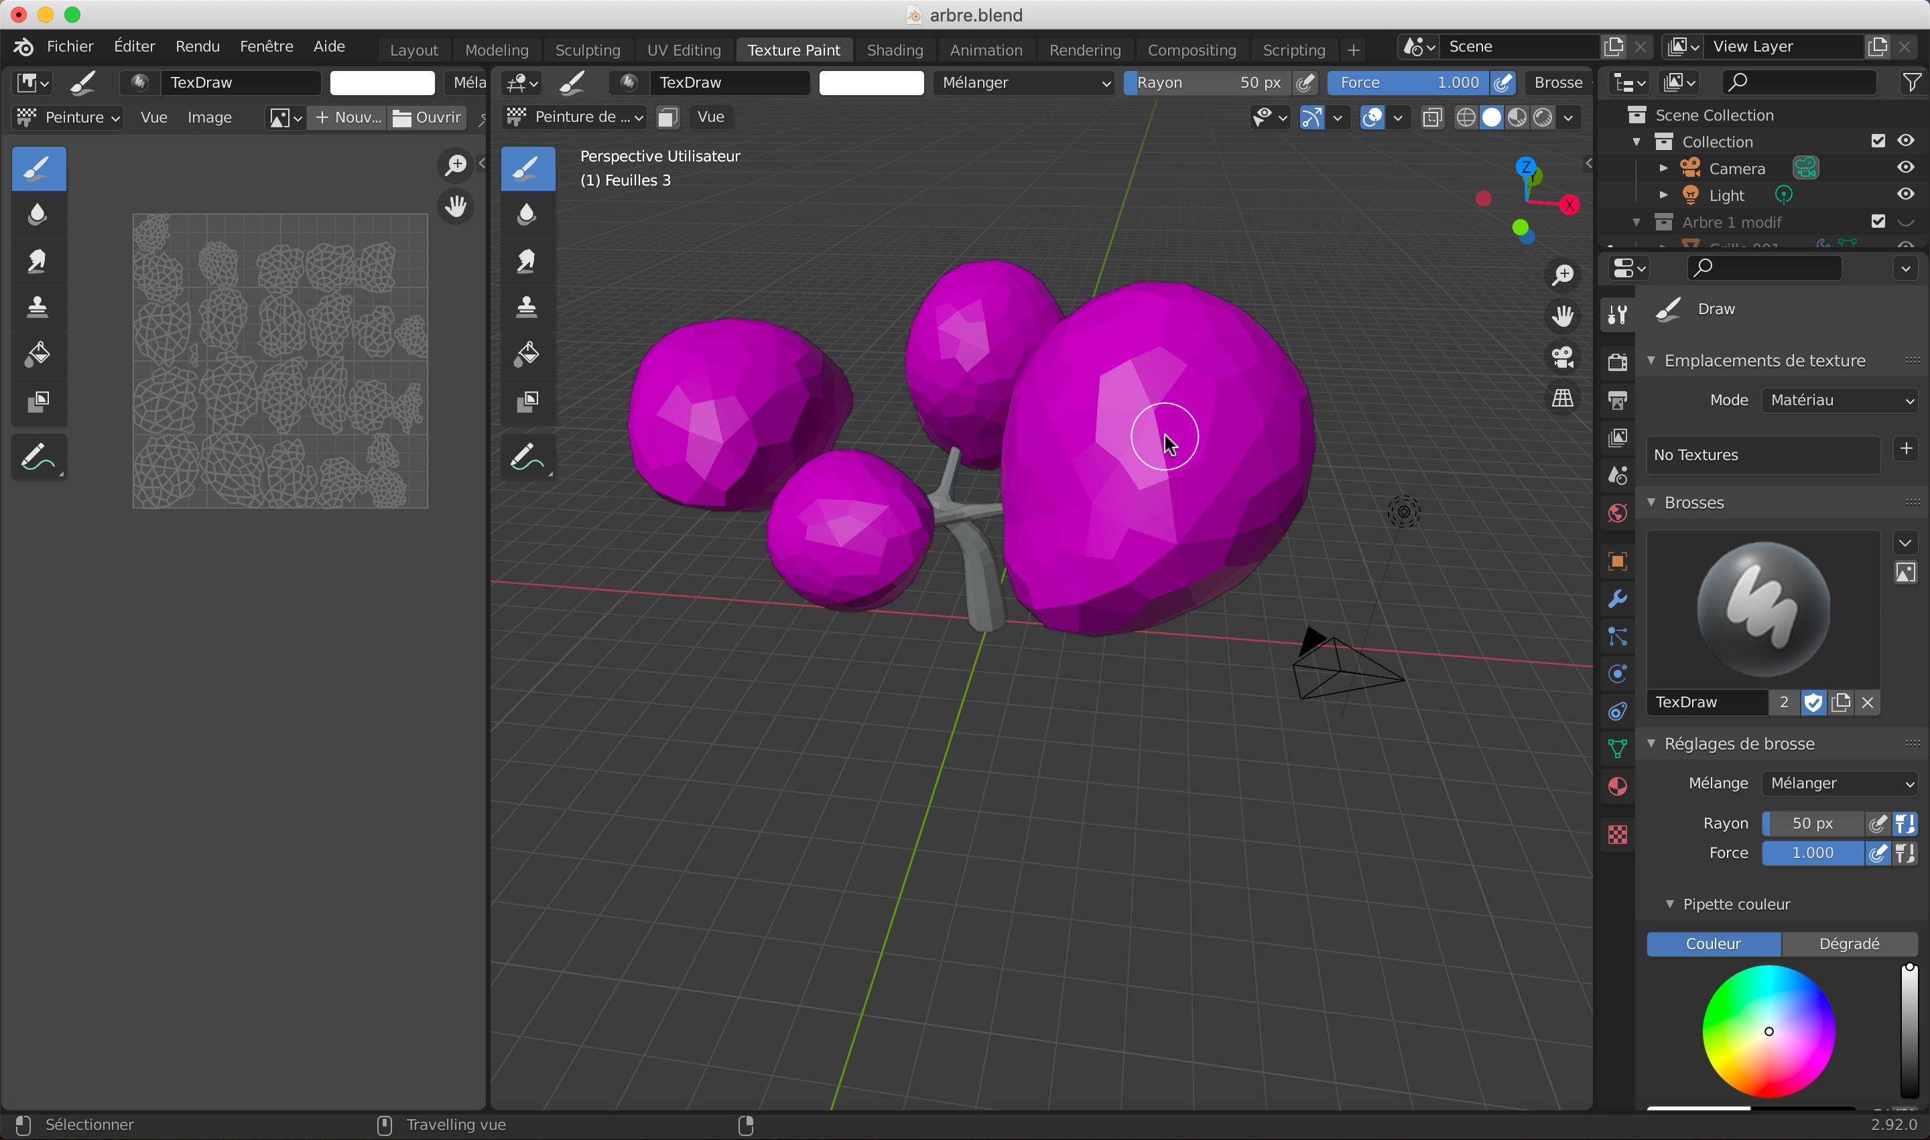Switch viewport to perspective/orthographic grid icon
The height and width of the screenshot is (1140, 1930).
click(1563, 398)
